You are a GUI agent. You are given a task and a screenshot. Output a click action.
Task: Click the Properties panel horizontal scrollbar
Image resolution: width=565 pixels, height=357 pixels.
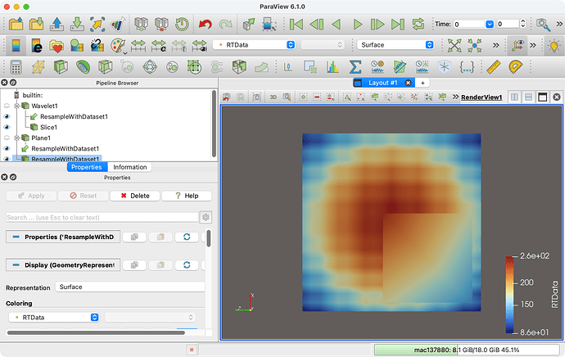(x=96, y=333)
